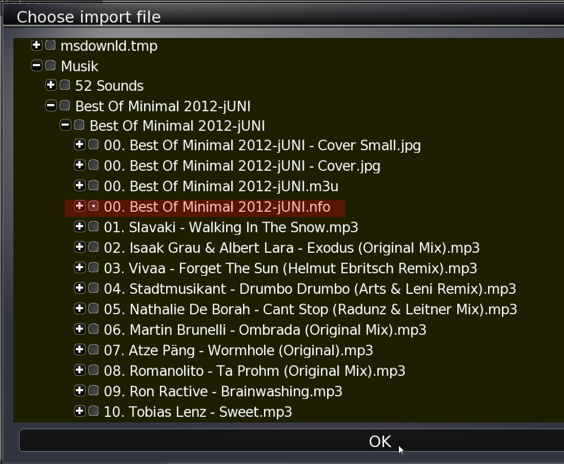Expand the Cover Small.jpg entry
Screen dimensions: 564x464
79,145
